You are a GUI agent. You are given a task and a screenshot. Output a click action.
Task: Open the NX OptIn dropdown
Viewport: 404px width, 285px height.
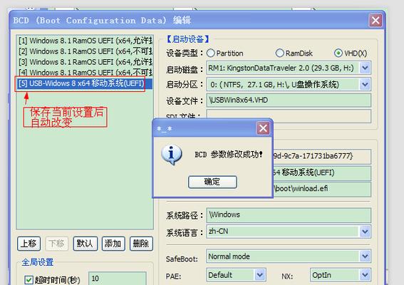coord(365,275)
